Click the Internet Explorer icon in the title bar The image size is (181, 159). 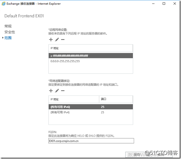pyautogui.click(x=3, y=4)
